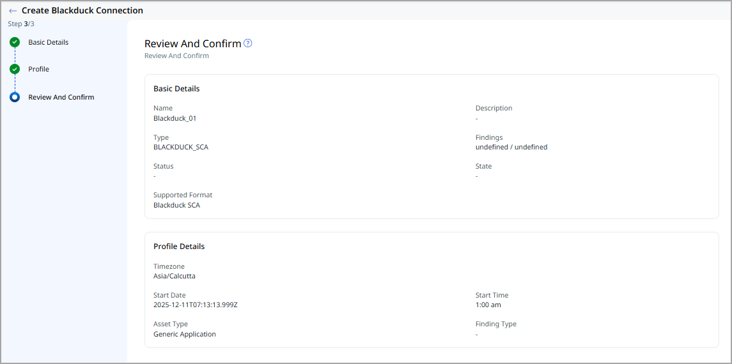Click the back arrow icon
The image size is (732, 364).
click(13, 11)
